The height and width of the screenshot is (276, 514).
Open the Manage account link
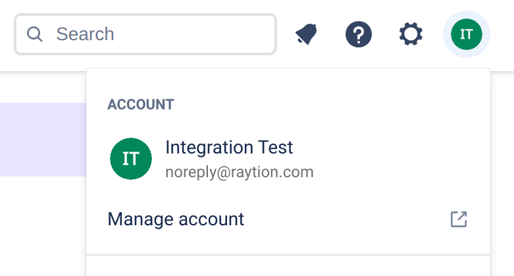click(x=176, y=219)
